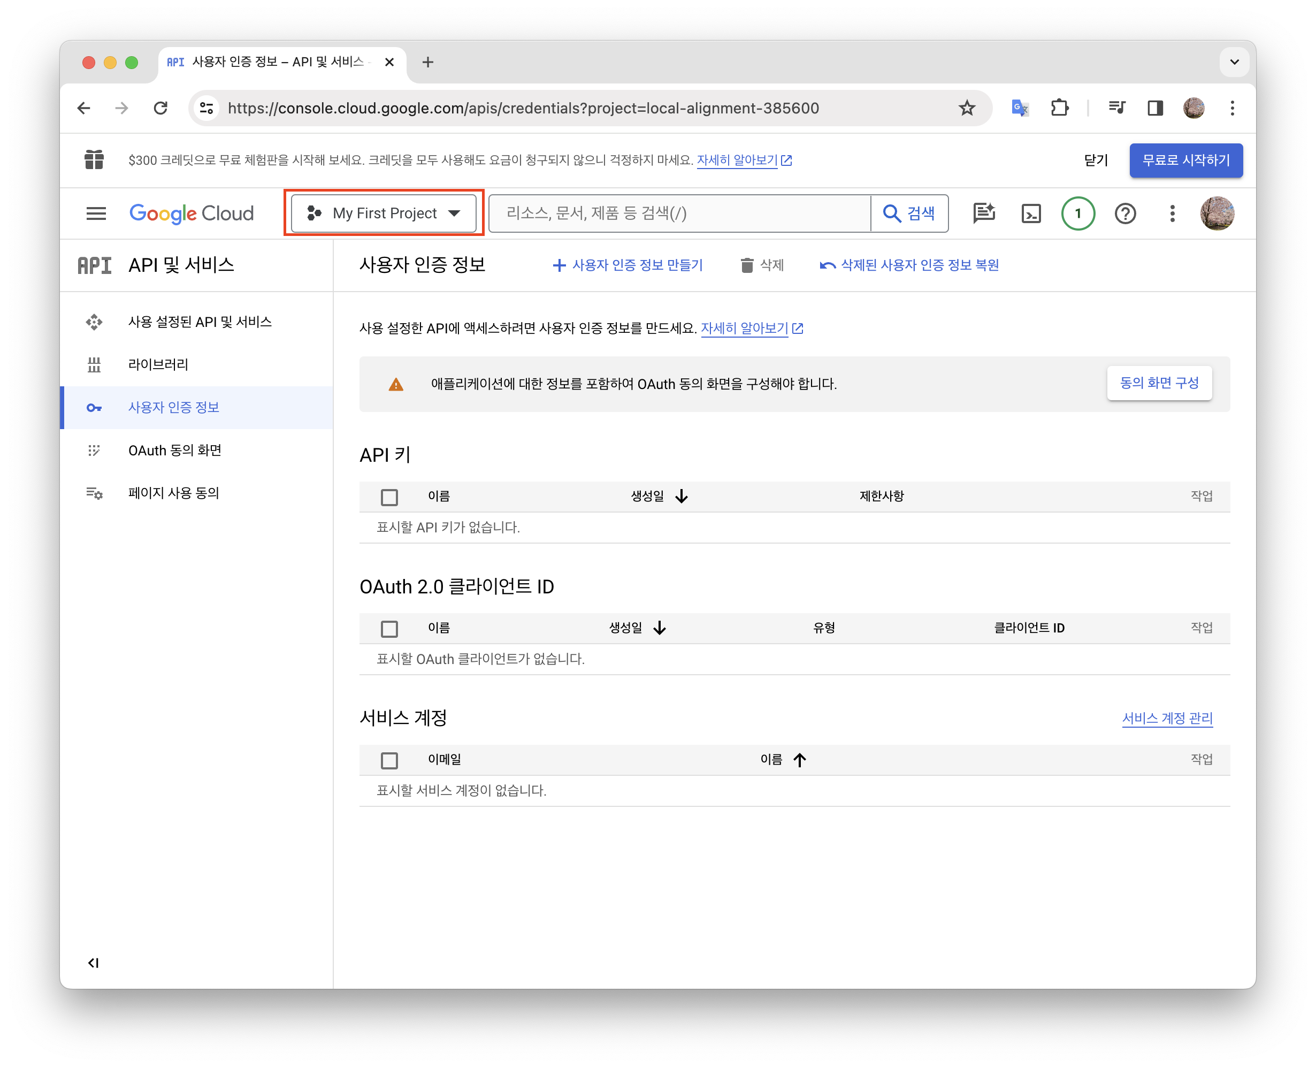Sort API keys by creation date arrow
This screenshot has height=1068, width=1316.
click(x=682, y=496)
